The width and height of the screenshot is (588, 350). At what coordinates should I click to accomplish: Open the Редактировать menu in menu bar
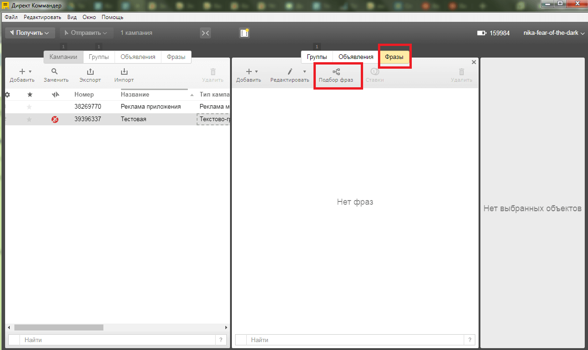[x=42, y=17]
